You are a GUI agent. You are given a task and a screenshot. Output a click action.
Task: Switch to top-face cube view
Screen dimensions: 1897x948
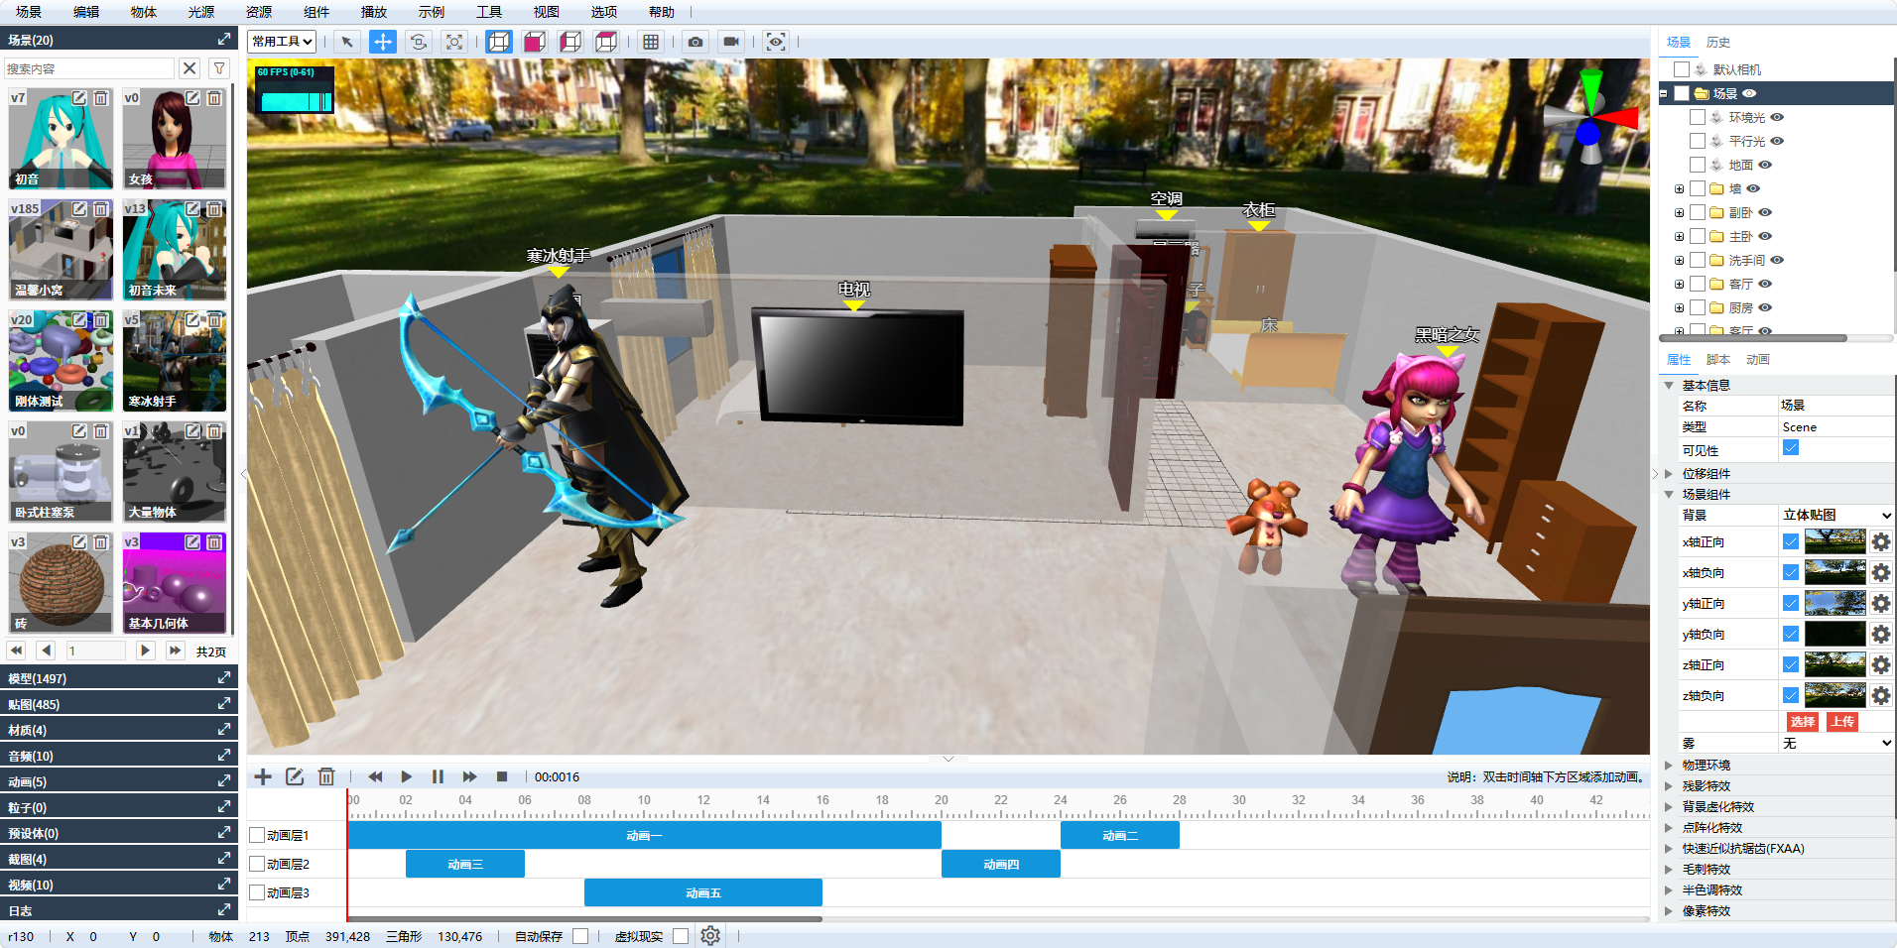[606, 42]
